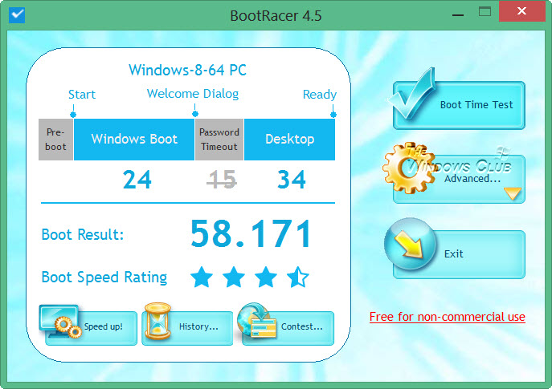Click the BootRacer 4.5 title text
The height and width of the screenshot is (389, 552).
276,16
